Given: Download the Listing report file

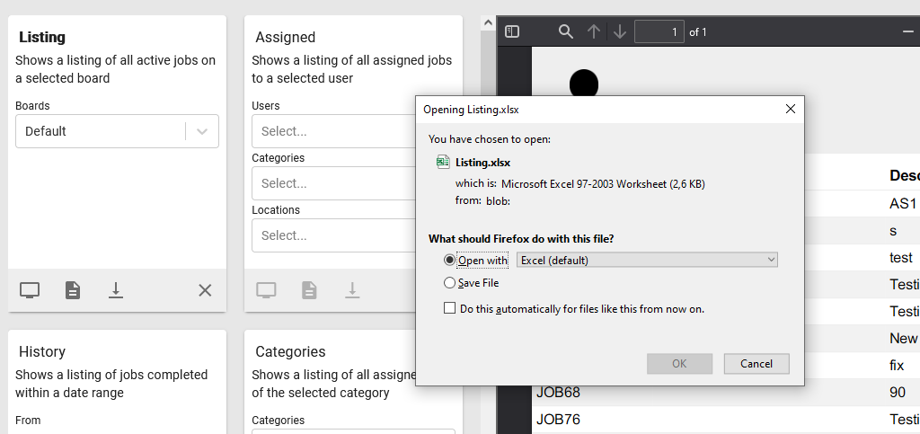Looking at the screenshot, I should (116, 290).
